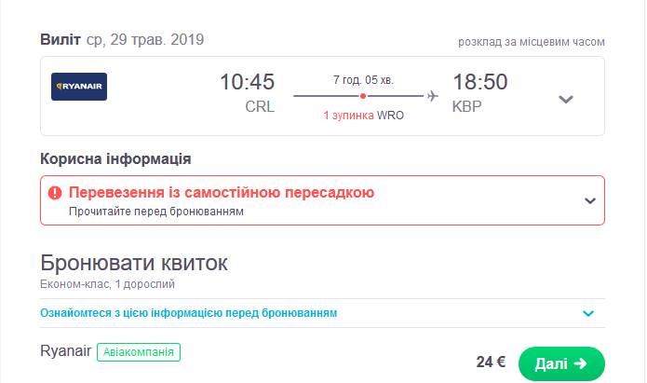This screenshot has width=647, height=383.
Task: Click the flight duration 7 год. 05 хв.
Action: click(363, 80)
